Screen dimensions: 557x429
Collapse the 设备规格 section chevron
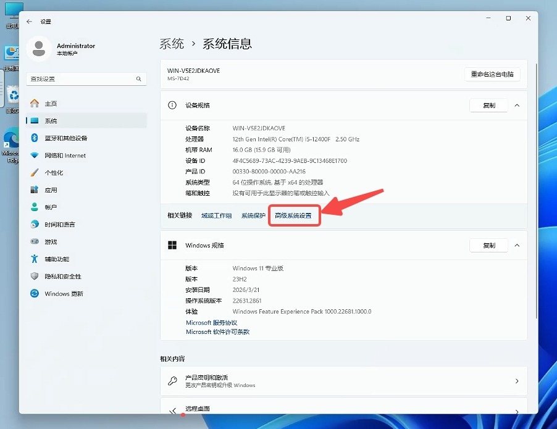click(x=517, y=106)
